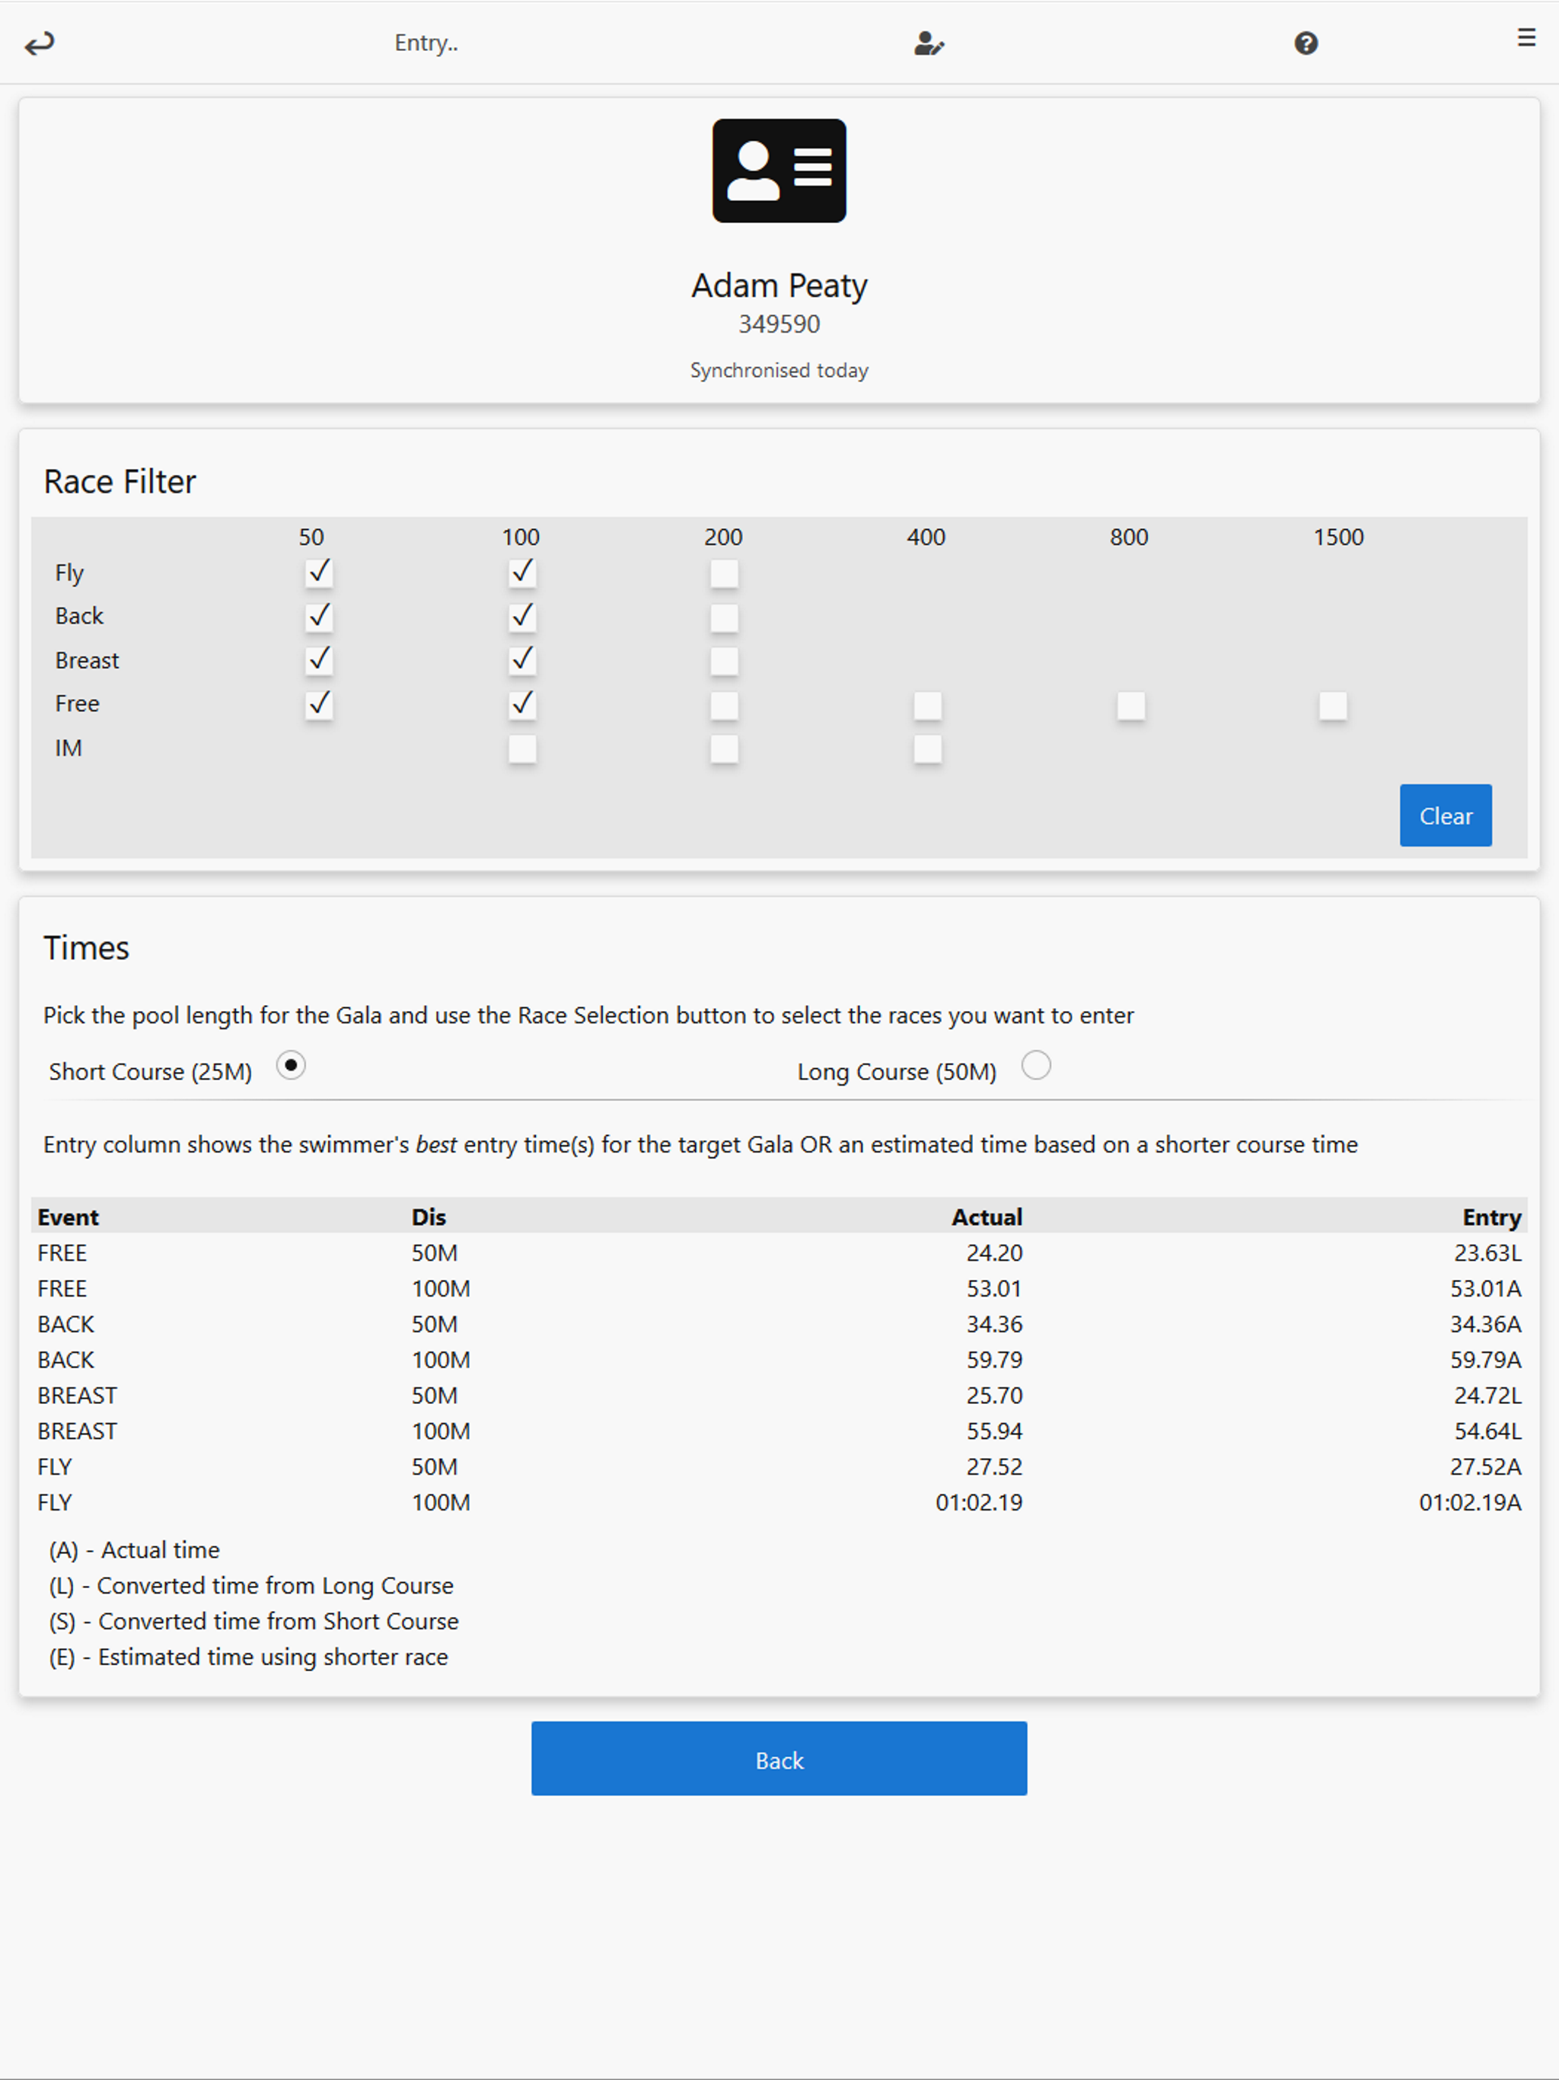The width and height of the screenshot is (1559, 2080).
Task: Click the Event column header
Action: pos(68,1217)
